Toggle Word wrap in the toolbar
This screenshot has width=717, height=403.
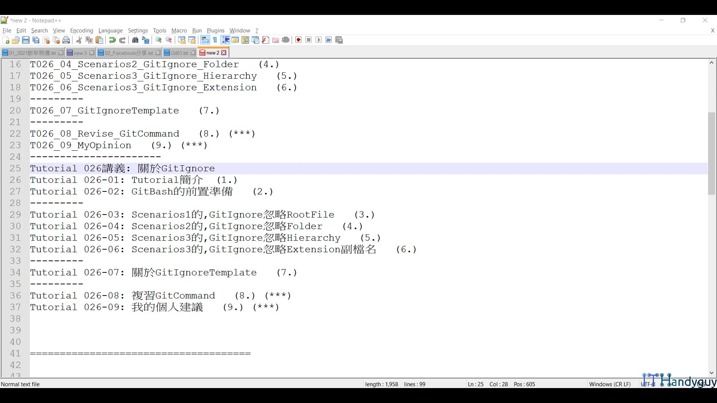pos(205,40)
